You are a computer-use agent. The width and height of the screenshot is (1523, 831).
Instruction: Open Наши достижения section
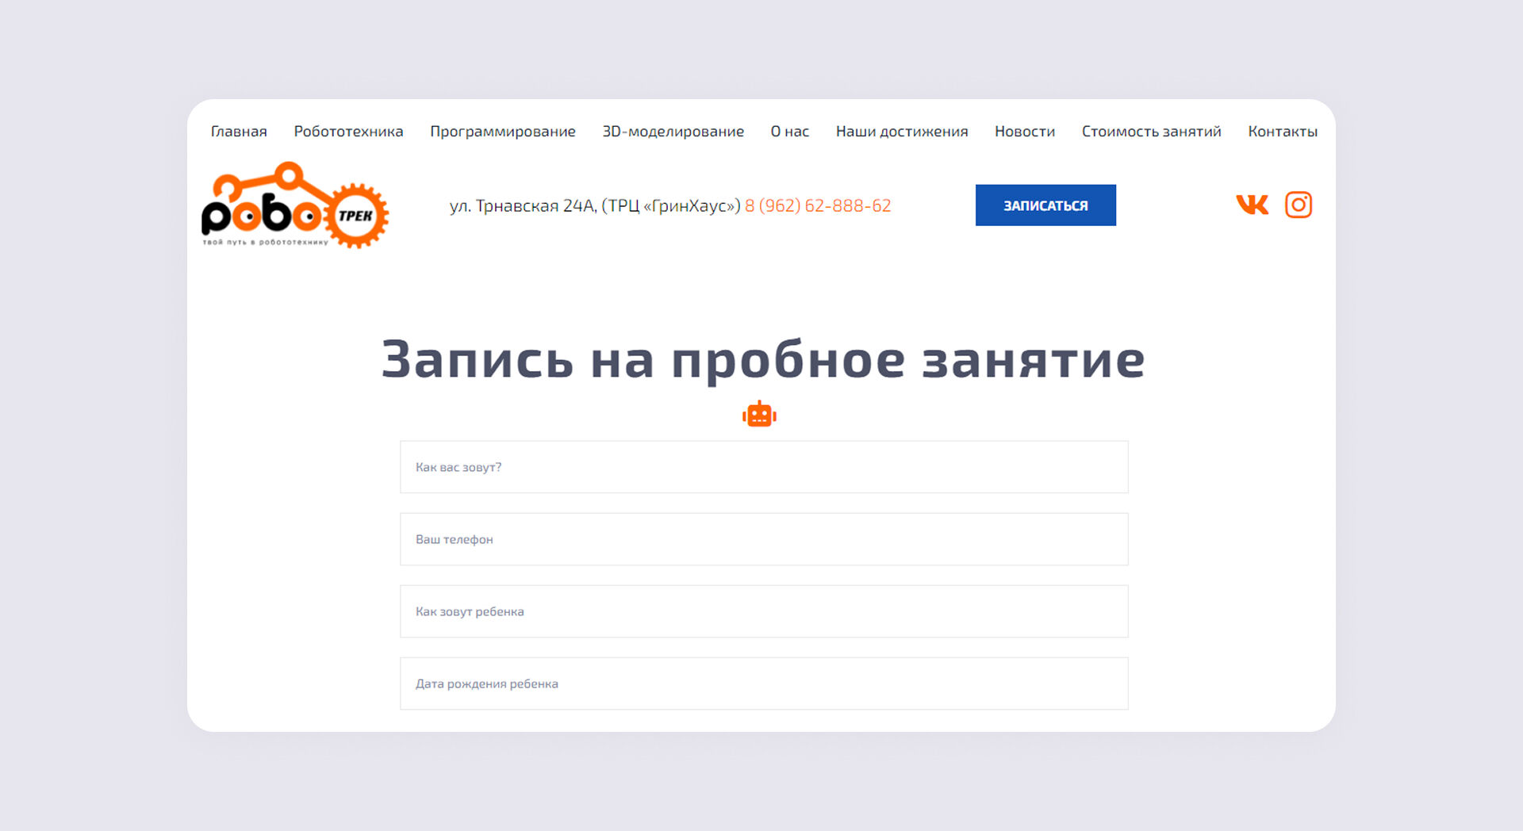tap(901, 132)
